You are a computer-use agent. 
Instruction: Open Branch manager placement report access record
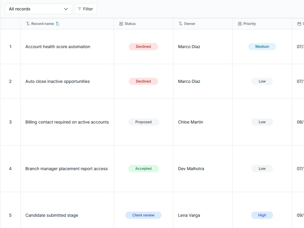[66, 169]
